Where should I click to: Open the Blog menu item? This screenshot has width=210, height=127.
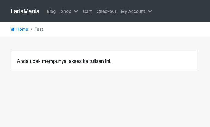coord(51,11)
